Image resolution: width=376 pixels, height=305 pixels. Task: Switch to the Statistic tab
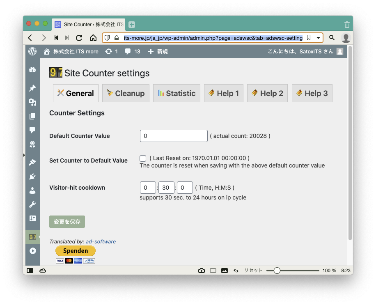click(x=177, y=93)
